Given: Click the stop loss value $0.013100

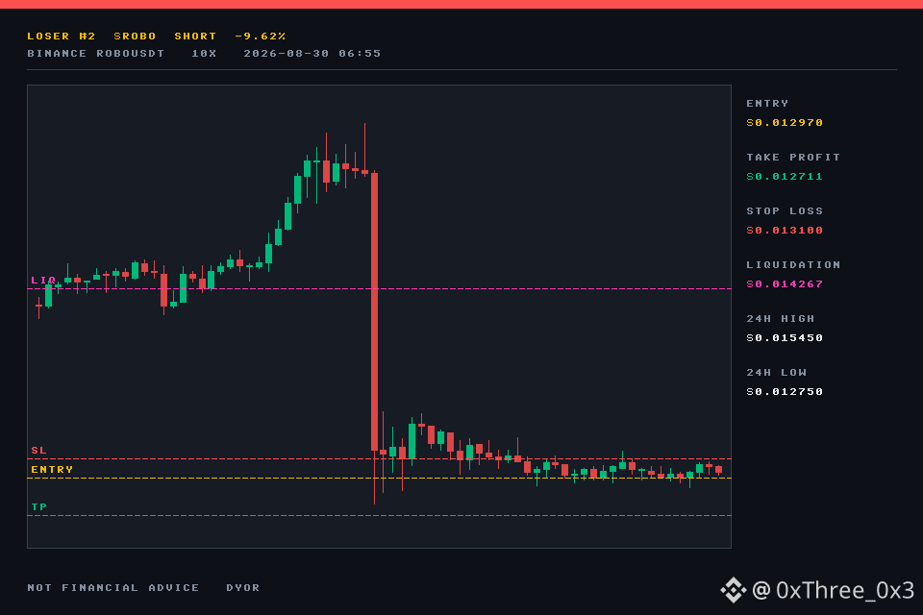Looking at the screenshot, I should coord(785,230).
